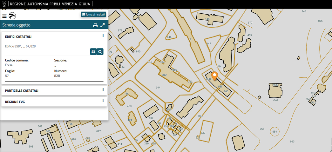Go back with Torna ai risultati

pyautogui.click(x=93, y=15)
